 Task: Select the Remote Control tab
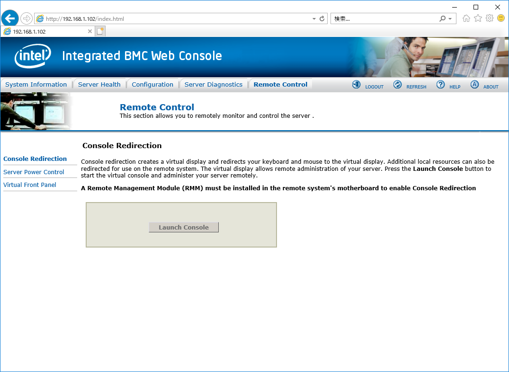(280, 84)
